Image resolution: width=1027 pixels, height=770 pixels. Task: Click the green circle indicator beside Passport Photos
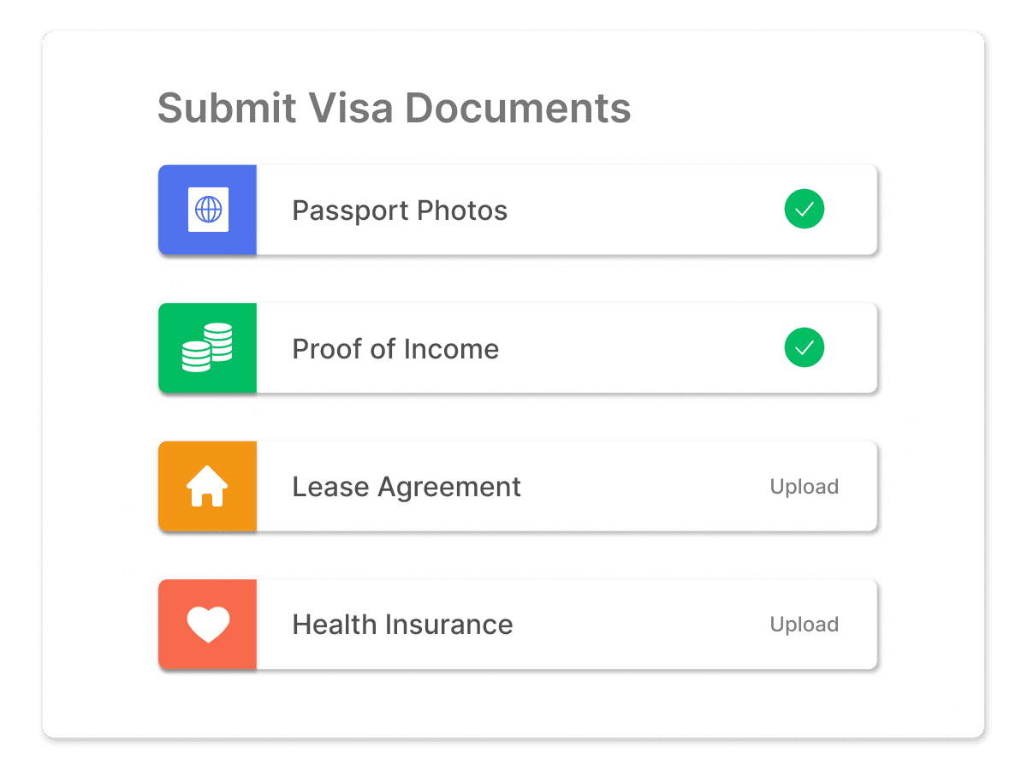(x=804, y=209)
